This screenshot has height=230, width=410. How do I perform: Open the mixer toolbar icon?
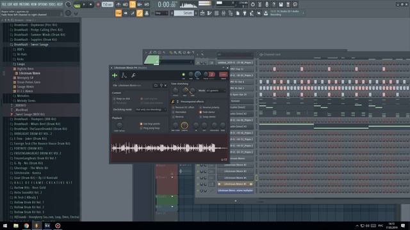[x=224, y=13]
